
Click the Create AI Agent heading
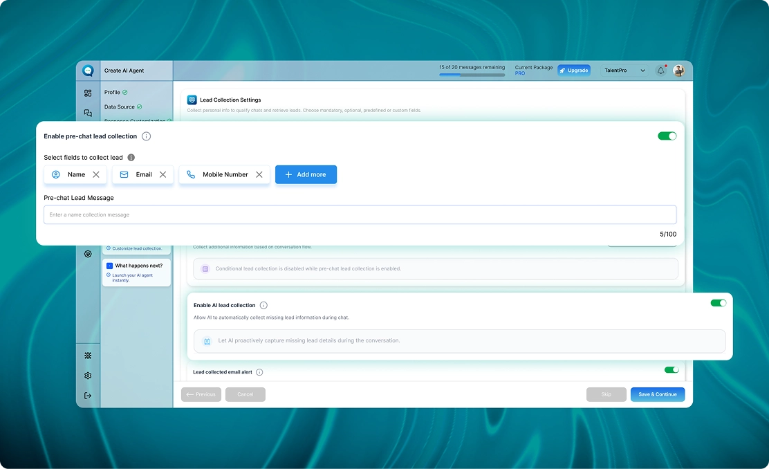(124, 71)
